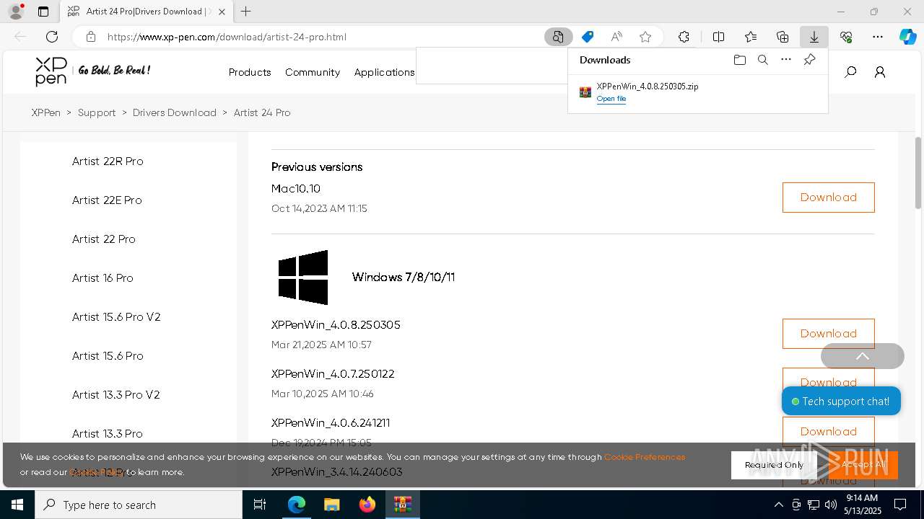This screenshot has width=924, height=519.
Task: View site information lock icon
Action: click(x=90, y=37)
